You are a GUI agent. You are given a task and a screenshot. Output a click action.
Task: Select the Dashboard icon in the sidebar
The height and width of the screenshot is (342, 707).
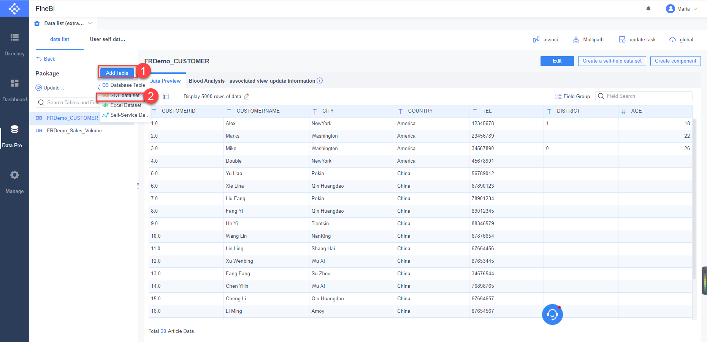pyautogui.click(x=14, y=83)
